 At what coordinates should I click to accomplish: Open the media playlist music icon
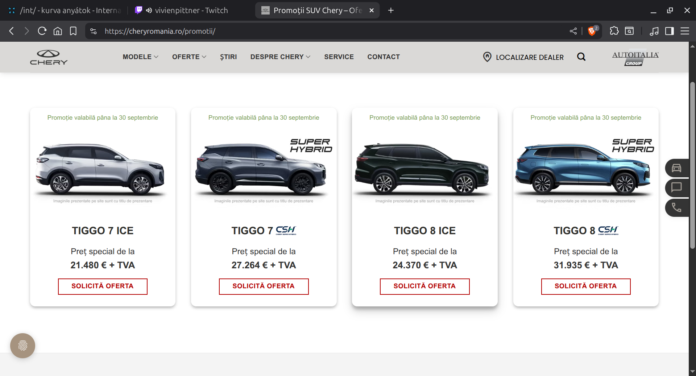(654, 31)
